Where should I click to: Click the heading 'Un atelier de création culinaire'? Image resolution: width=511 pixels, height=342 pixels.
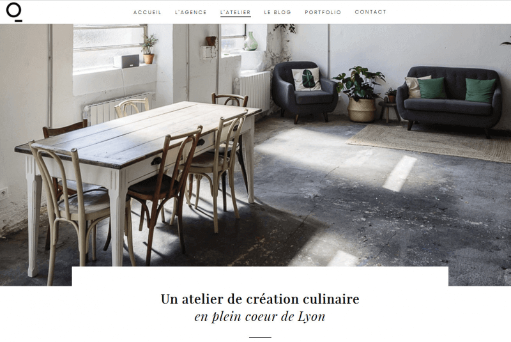260,299
